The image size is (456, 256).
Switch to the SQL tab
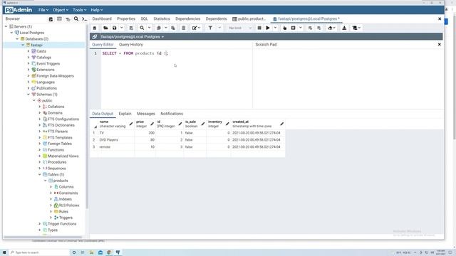coord(144,18)
